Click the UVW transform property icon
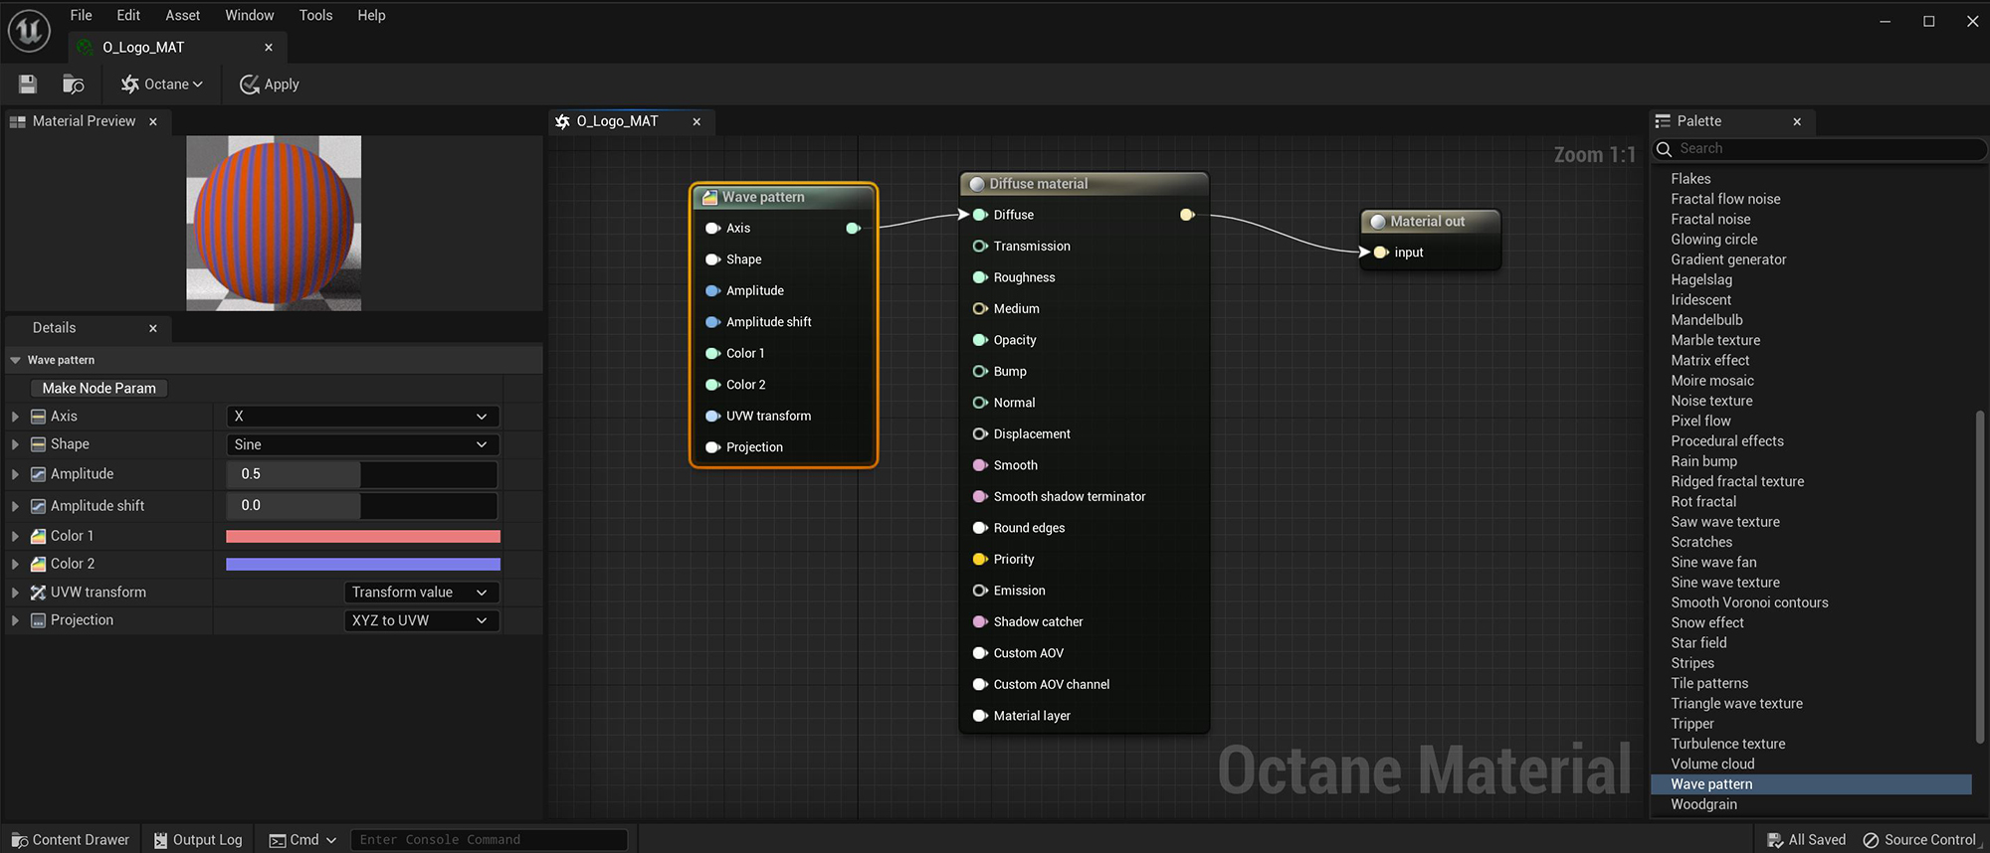Viewport: 1990px width, 853px height. [38, 593]
